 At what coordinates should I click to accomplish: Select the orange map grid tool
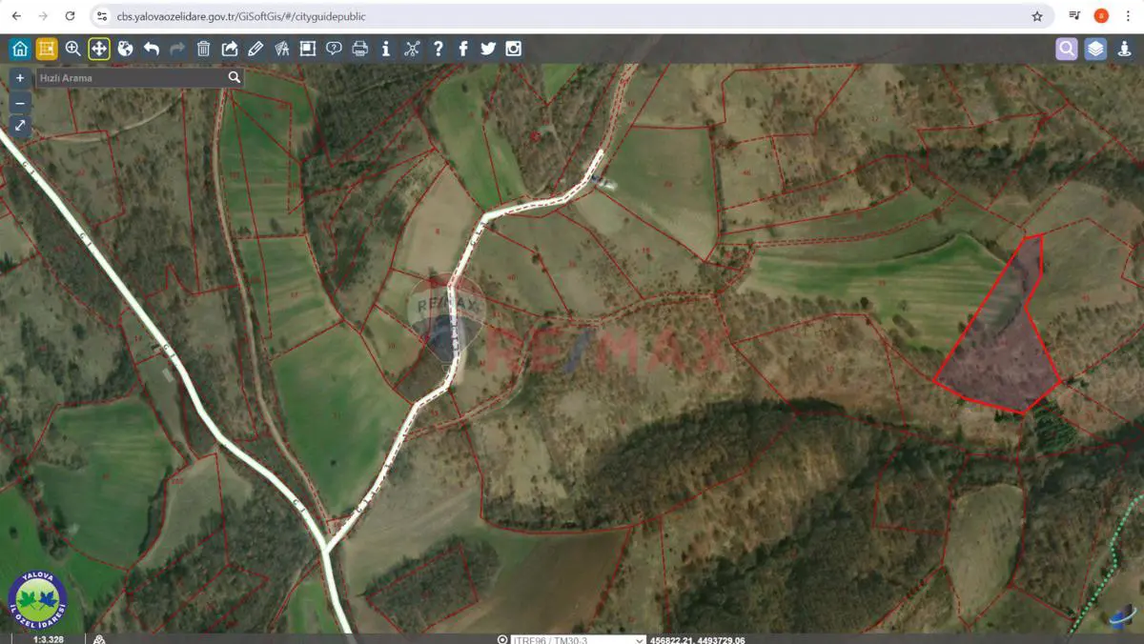(x=47, y=49)
